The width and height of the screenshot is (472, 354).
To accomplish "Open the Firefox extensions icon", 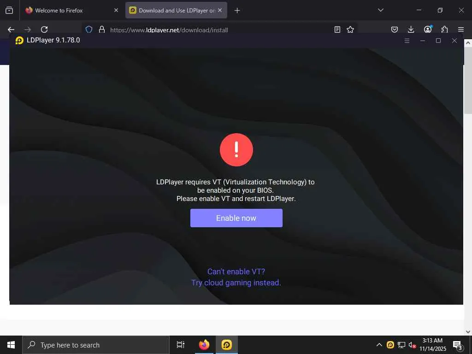I will pos(444,29).
